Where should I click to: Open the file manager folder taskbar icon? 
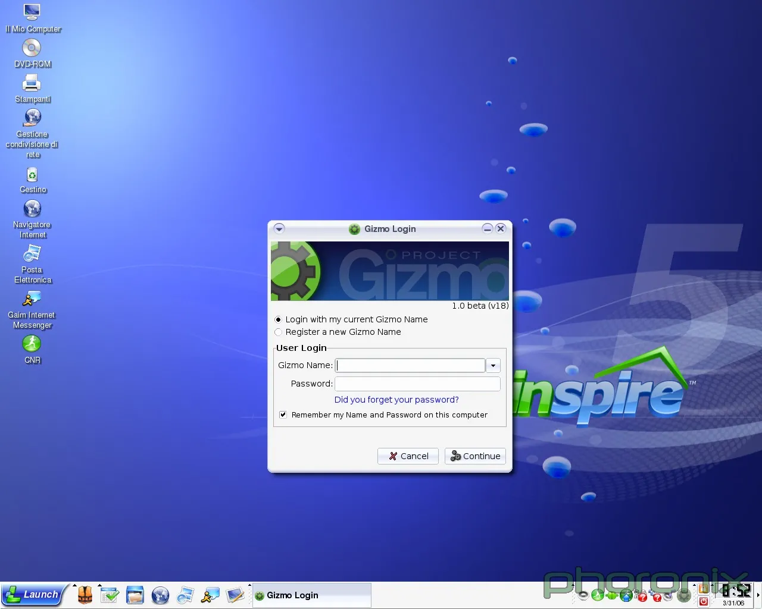click(135, 595)
